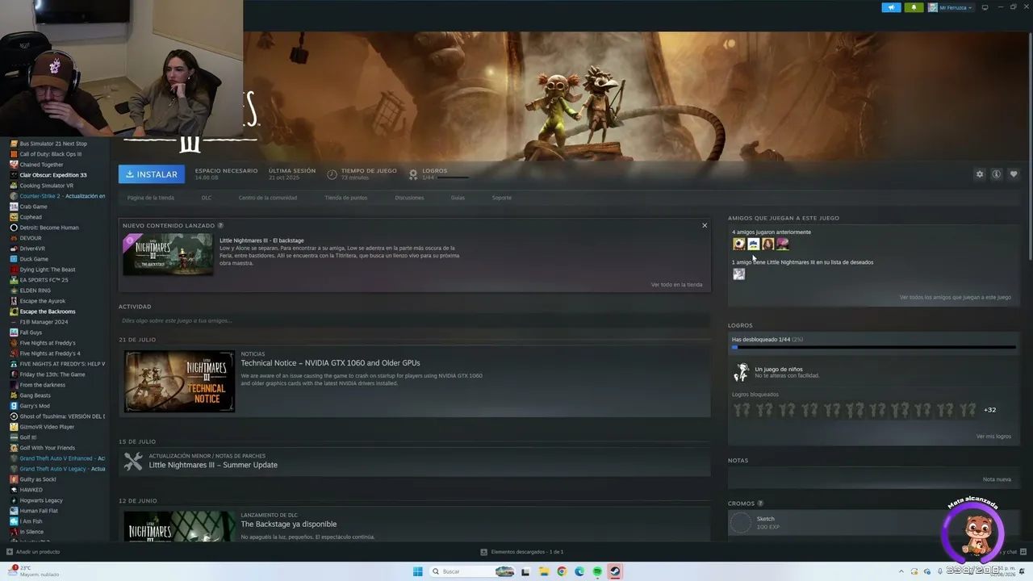Click the Instalar button
The width and height of the screenshot is (1033, 581).
pos(152,174)
